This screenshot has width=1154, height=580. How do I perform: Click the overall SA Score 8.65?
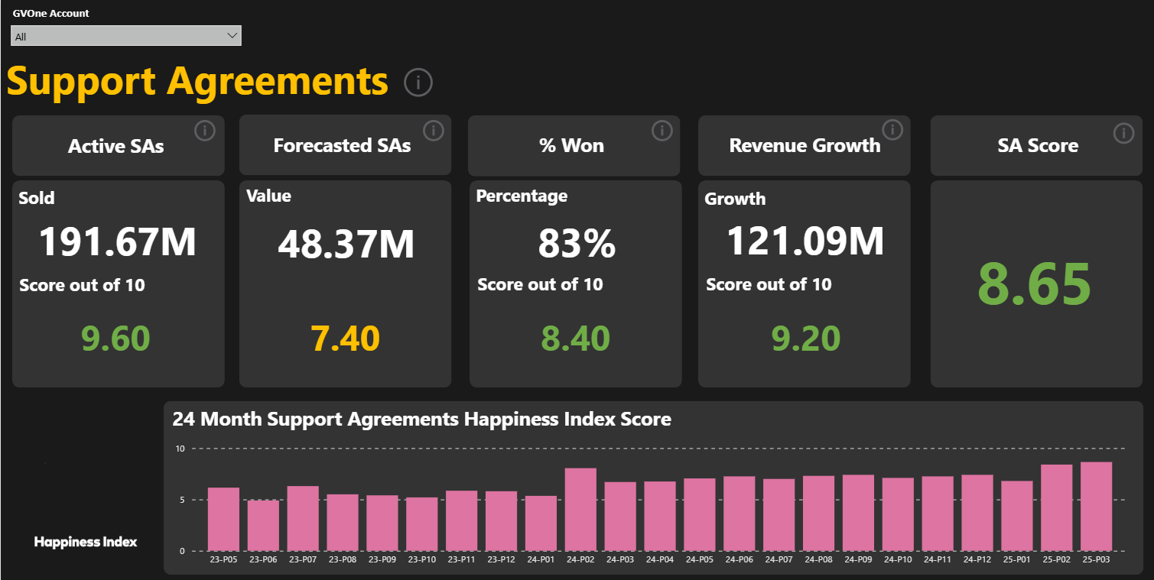(x=1035, y=284)
